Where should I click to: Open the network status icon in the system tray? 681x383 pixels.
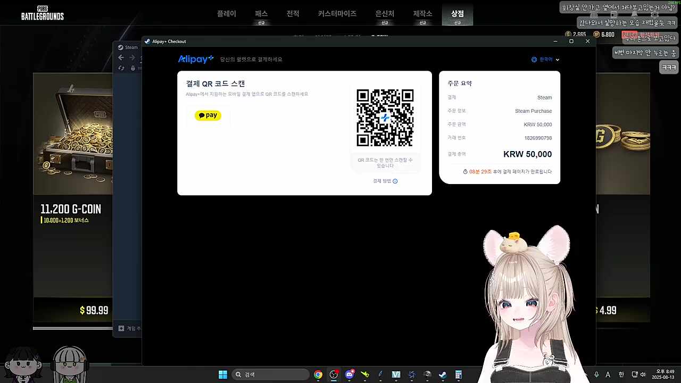tap(635, 374)
